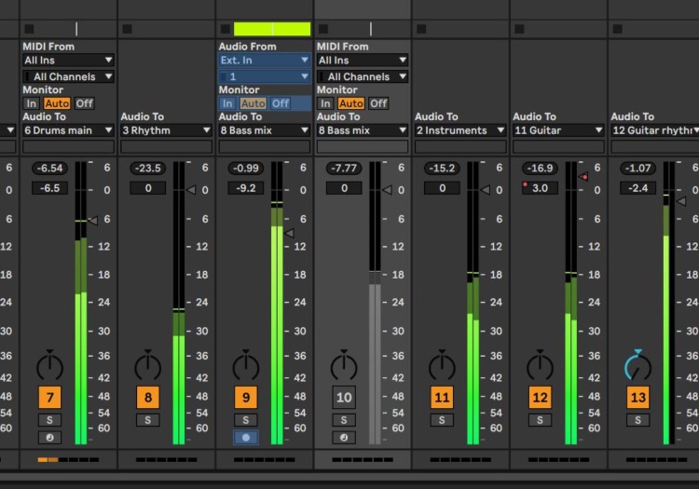Solo track 10
The image size is (699, 489).
(x=344, y=420)
